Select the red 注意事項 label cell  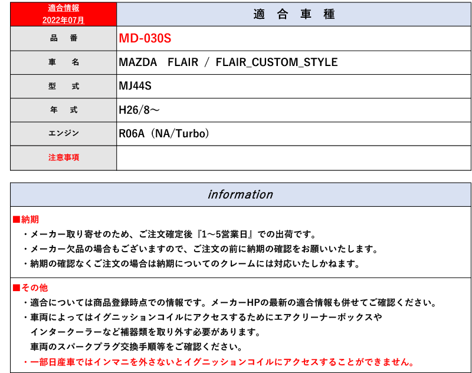pyautogui.click(x=64, y=158)
